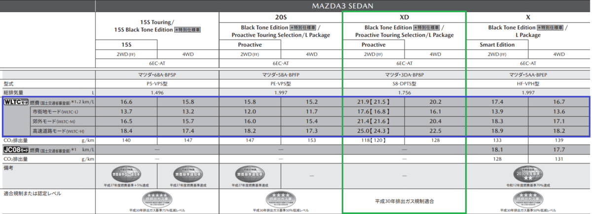This screenshot has width=592, height=214.
Task: Click WLTC fuel value 20.2
Action: 435,102
